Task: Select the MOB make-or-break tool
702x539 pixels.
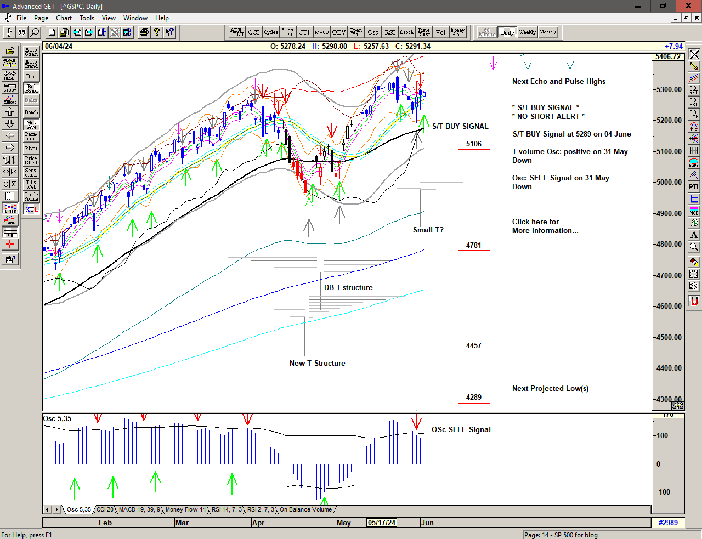Action: pos(694,211)
